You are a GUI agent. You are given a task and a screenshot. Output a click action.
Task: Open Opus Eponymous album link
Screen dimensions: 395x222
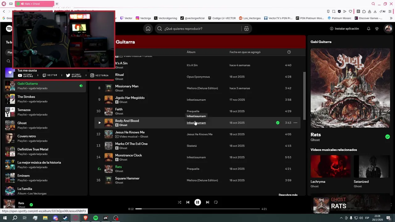coord(198,77)
